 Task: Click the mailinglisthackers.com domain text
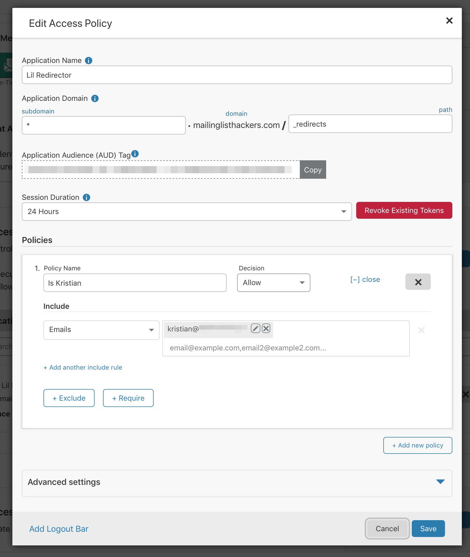coord(236,125)
